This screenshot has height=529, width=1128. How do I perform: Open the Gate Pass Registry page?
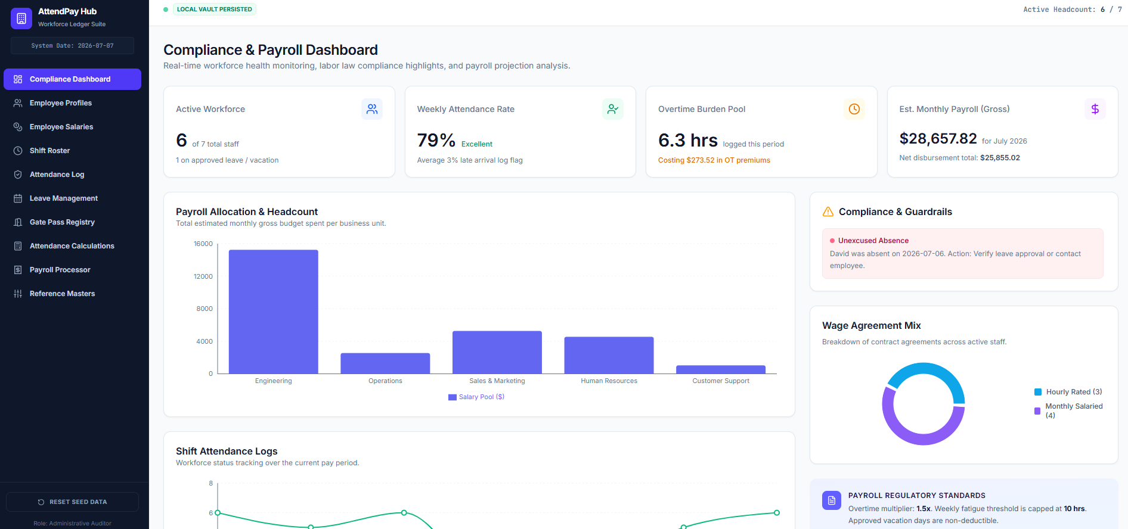point(72,222)
